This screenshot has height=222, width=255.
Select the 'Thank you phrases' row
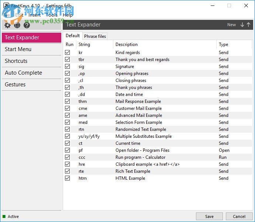158,87
